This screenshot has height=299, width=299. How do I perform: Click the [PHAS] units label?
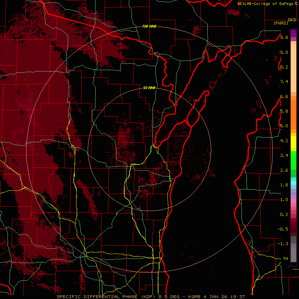click(x=281, y=23)
